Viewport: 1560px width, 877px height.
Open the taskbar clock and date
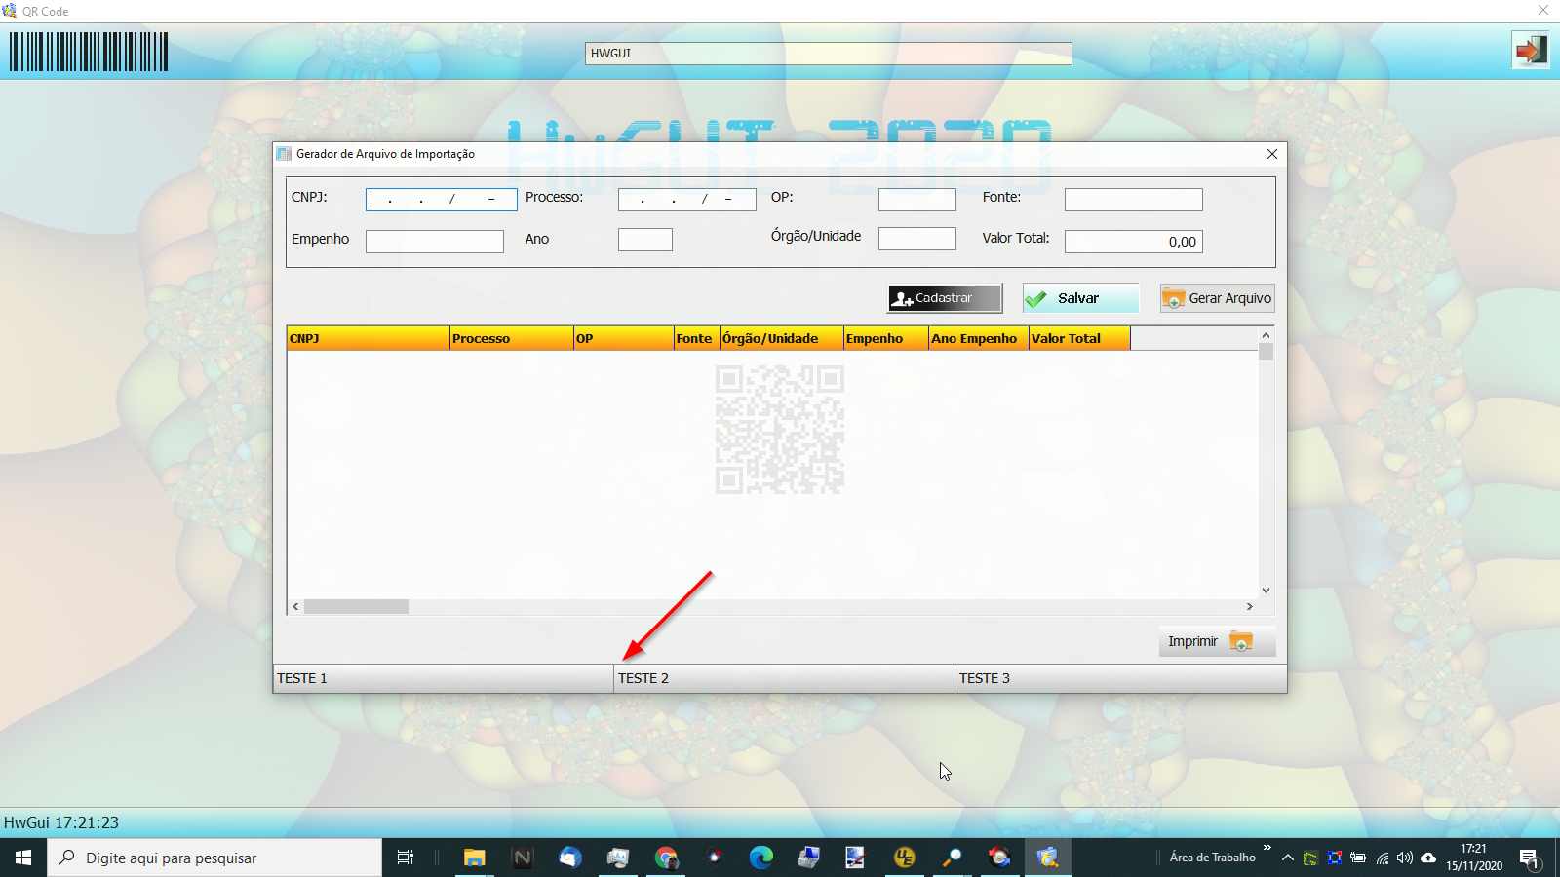[x=1474, y=858]
